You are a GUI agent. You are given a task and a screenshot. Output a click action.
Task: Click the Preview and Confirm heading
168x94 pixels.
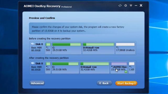tap(42, 18)
